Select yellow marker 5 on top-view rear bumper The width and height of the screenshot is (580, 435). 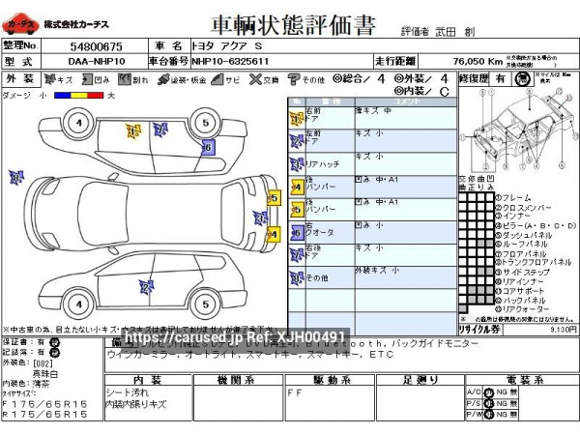[274, 198]
